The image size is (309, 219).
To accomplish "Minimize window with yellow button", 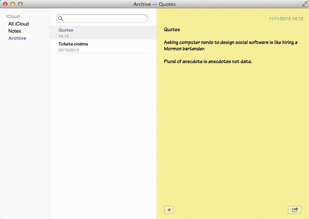I will [13, 4].
